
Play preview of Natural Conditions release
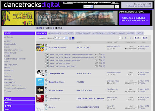(x=46, y=80)
